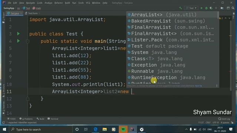Open the Test run configuration dropdown

click(191, 8)
